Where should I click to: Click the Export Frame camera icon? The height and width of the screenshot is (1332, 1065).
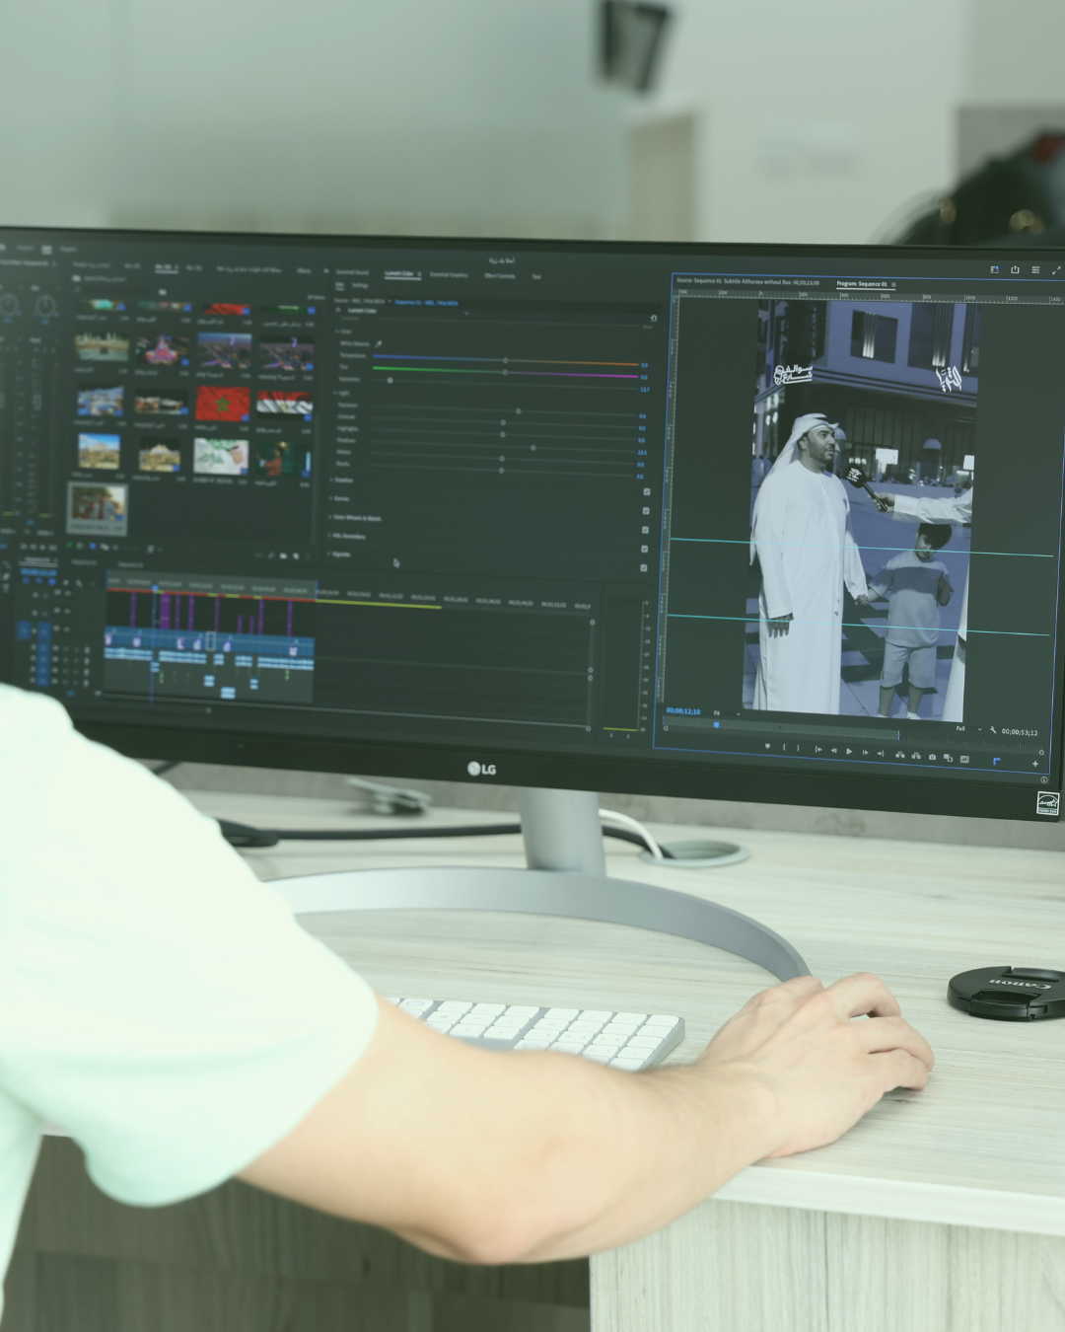(932, 757)
